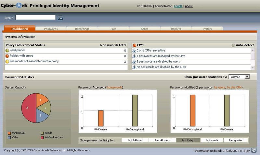Show activity for Last 24 hours
The height and width of the screenshot is (155, 260).
(x=135, y=140)
